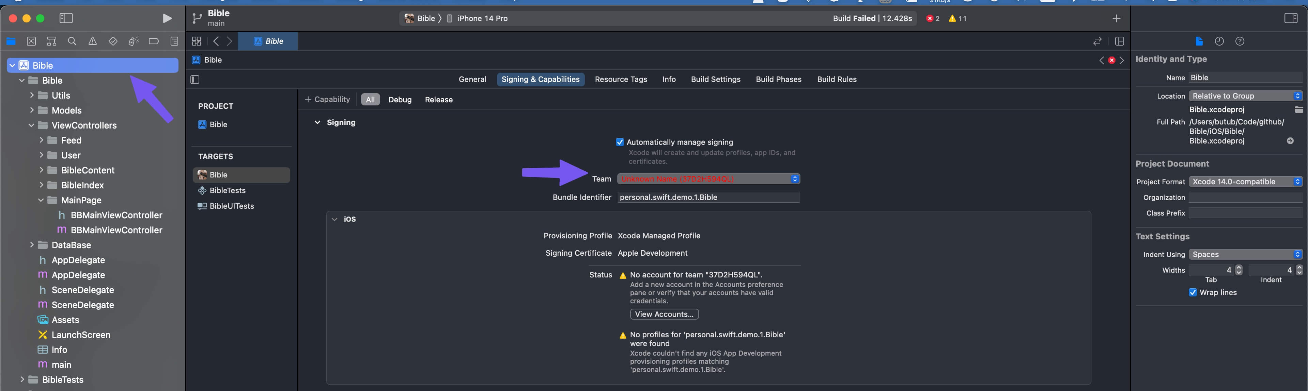1308x391 pixels.
Task: Open the Location Relative to Group dropdown
Action: click(x=1246, y=96)
